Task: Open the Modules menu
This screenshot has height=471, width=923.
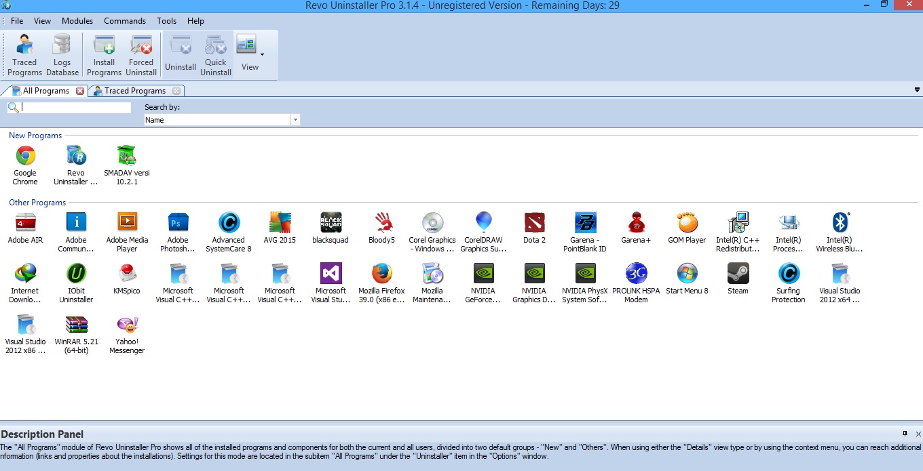Action: pyautogui.click(x=77, y=21)
